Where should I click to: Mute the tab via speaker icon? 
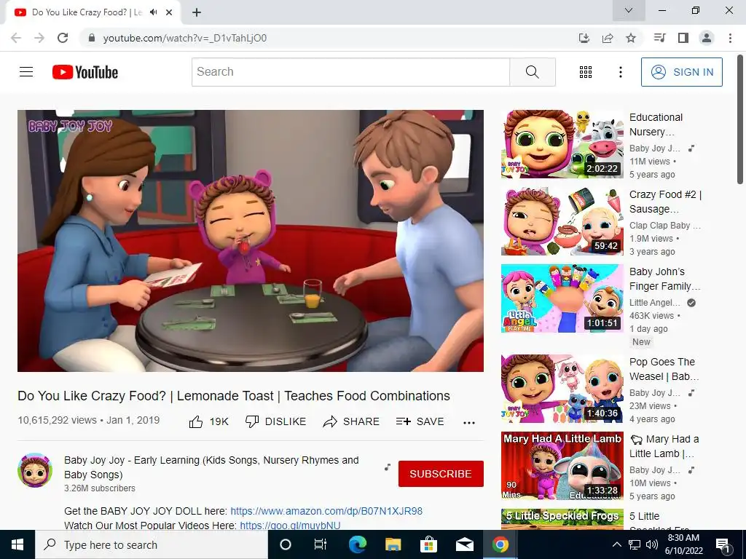coord(153,12)
